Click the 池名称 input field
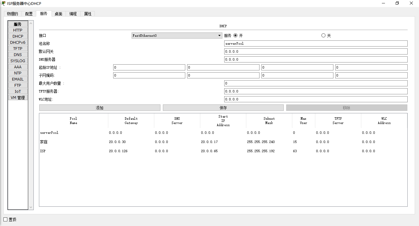The height and width of the screenshot is (226, 419). 316,43
